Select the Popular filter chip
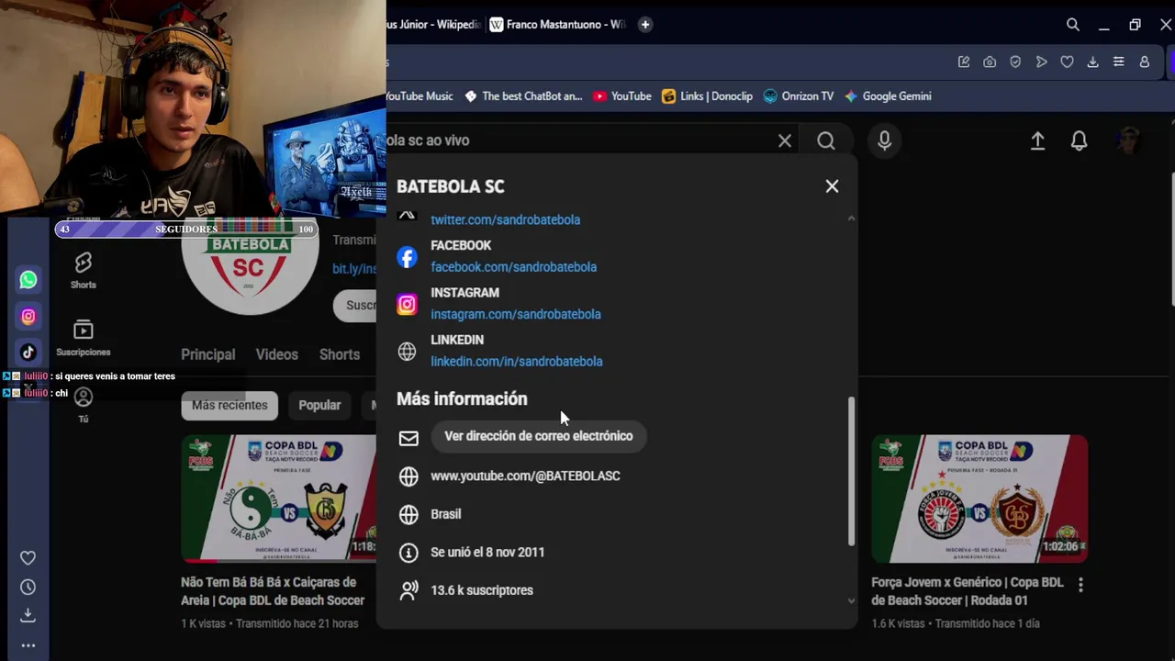 [x=319, y=405]
